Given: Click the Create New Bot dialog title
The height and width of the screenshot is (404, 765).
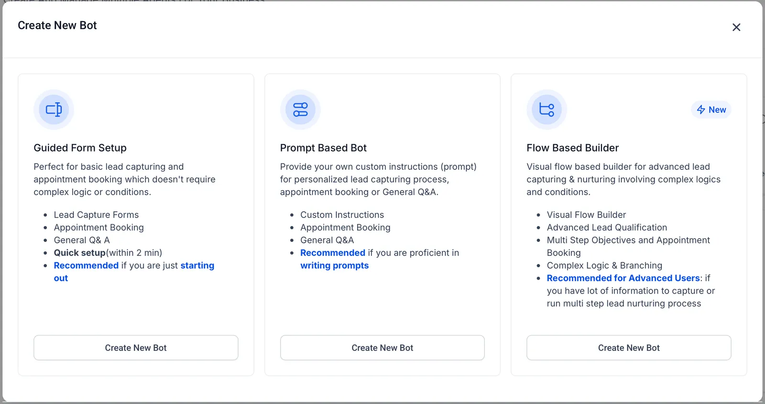Looking at the screenshot, I should pos(57,25).
